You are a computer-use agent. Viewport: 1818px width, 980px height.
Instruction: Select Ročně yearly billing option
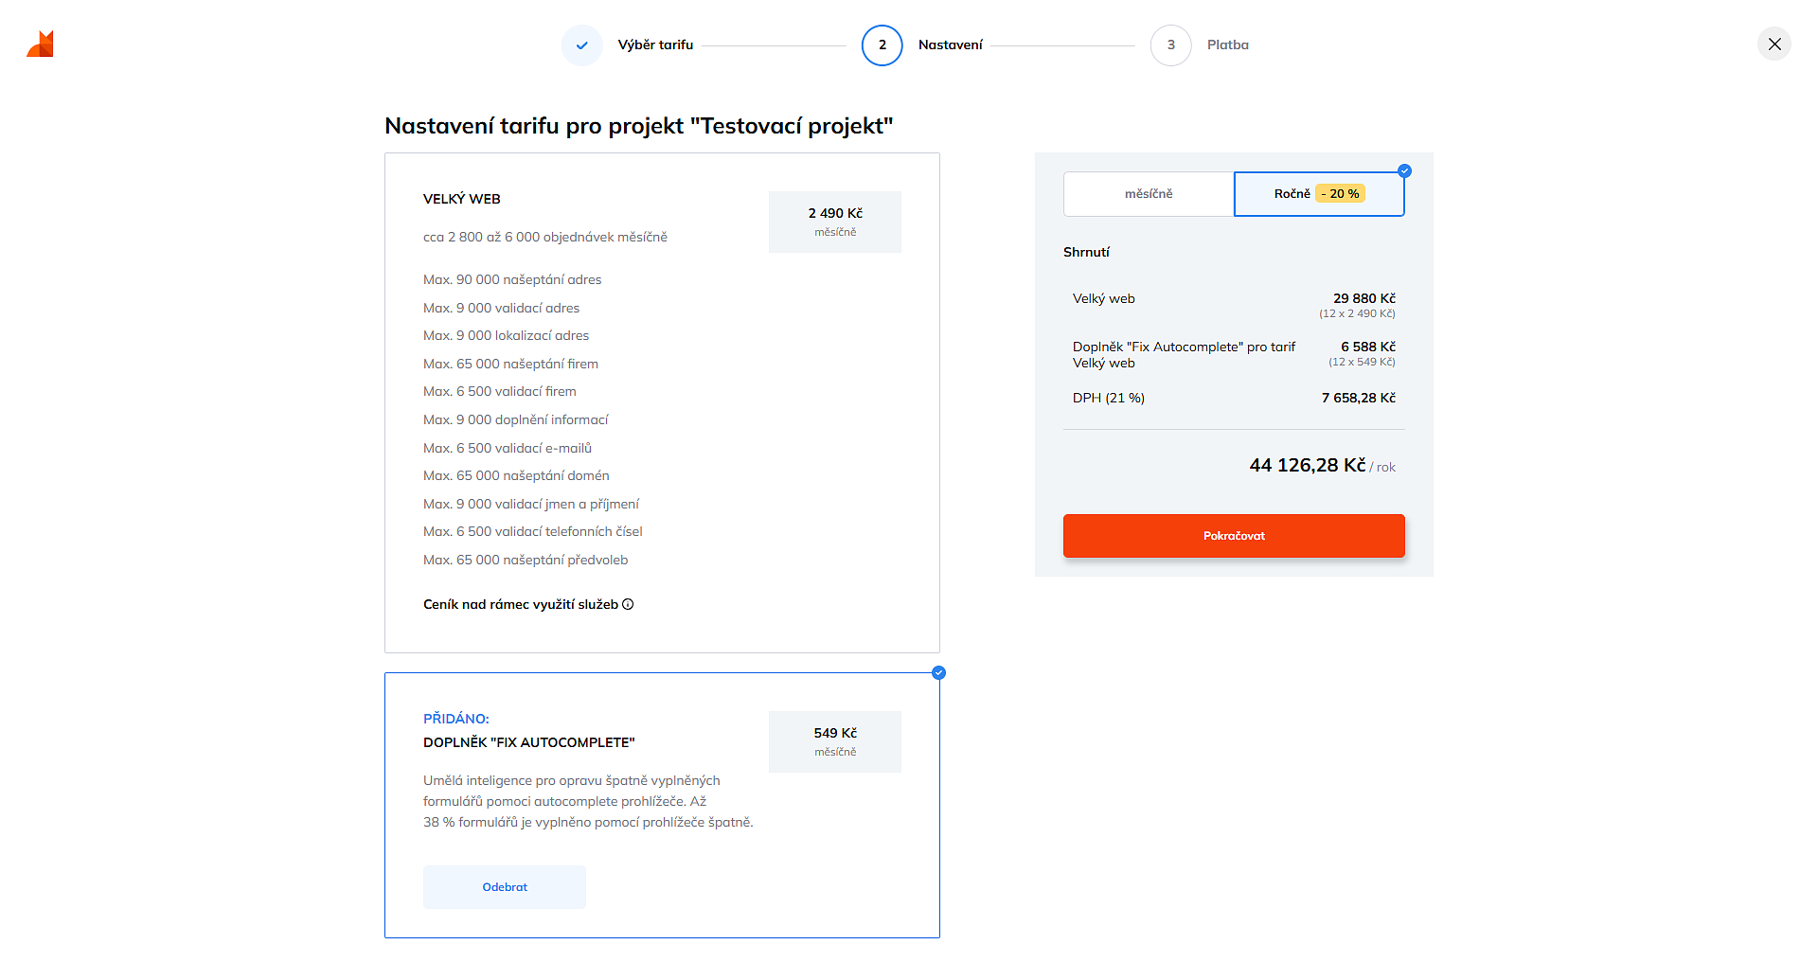coord(1292,194)
